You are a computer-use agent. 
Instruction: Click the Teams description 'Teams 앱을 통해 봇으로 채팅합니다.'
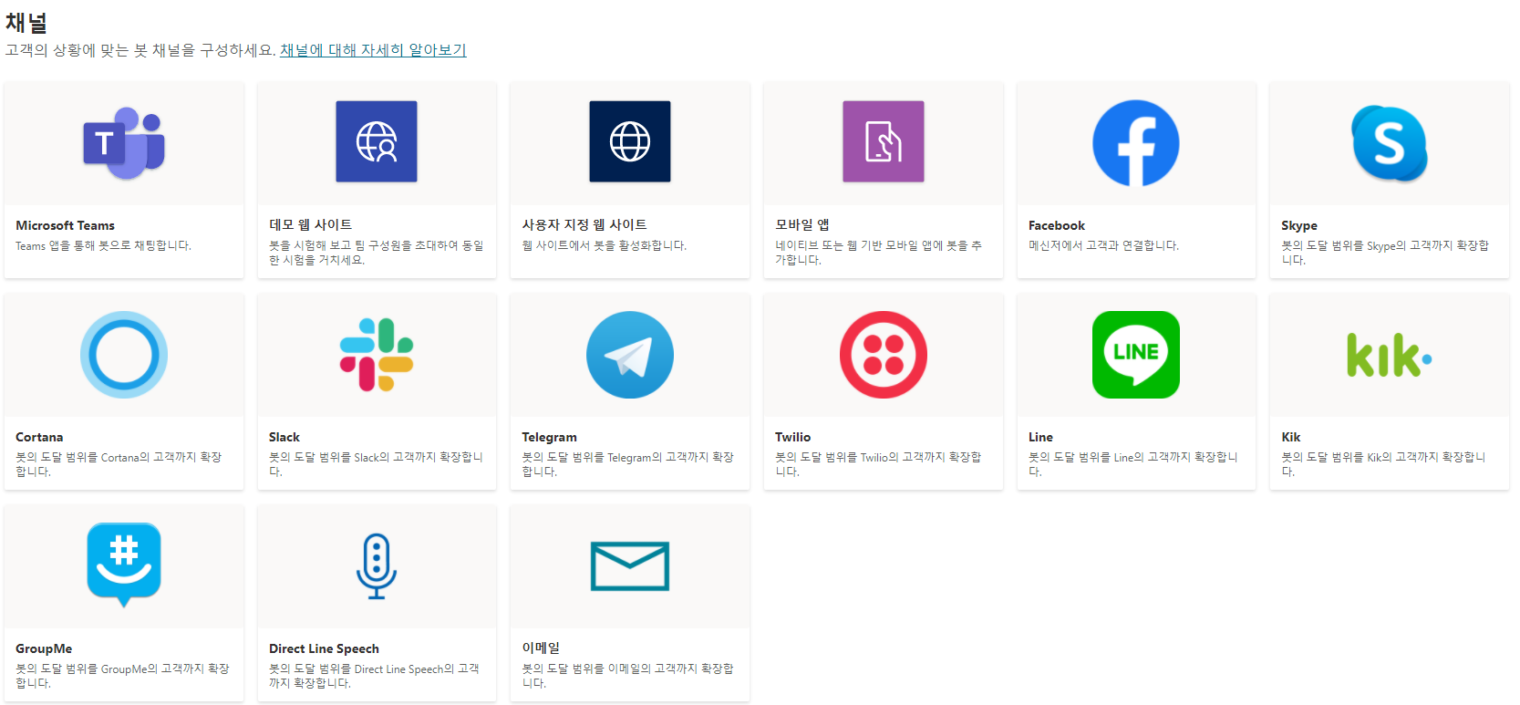click(x=103, y=245)
